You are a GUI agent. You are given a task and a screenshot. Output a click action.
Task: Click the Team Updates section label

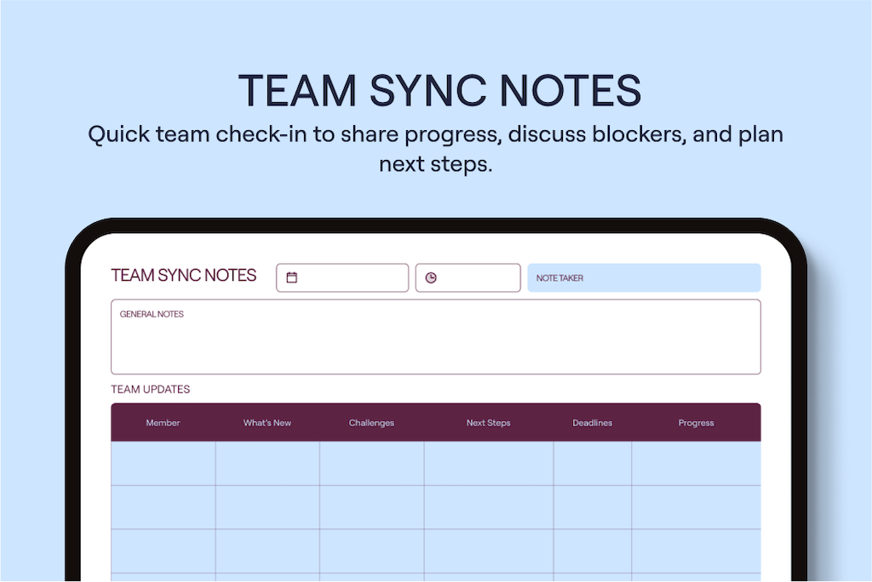151,390
